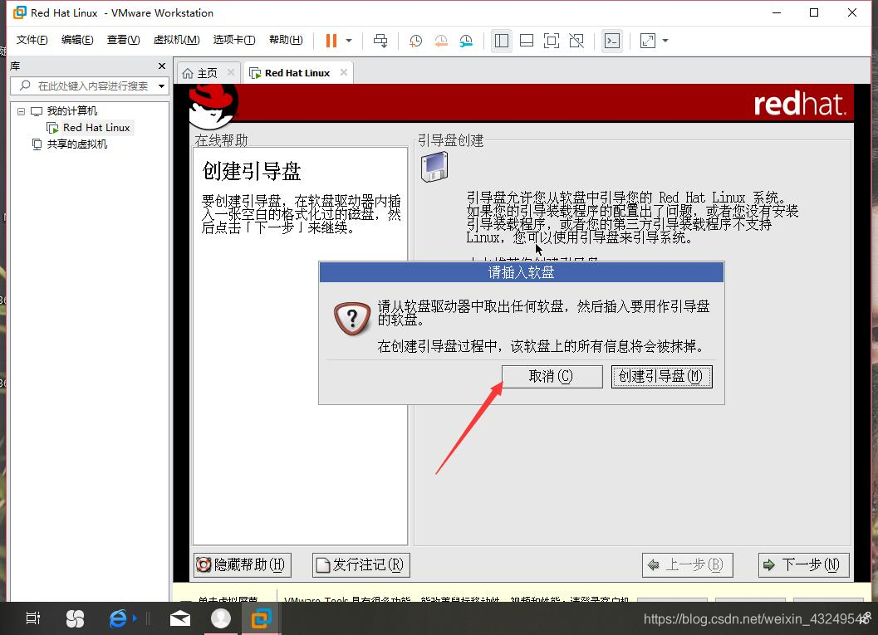Click the 取消(C) button in the dialog

coord(552,377)
